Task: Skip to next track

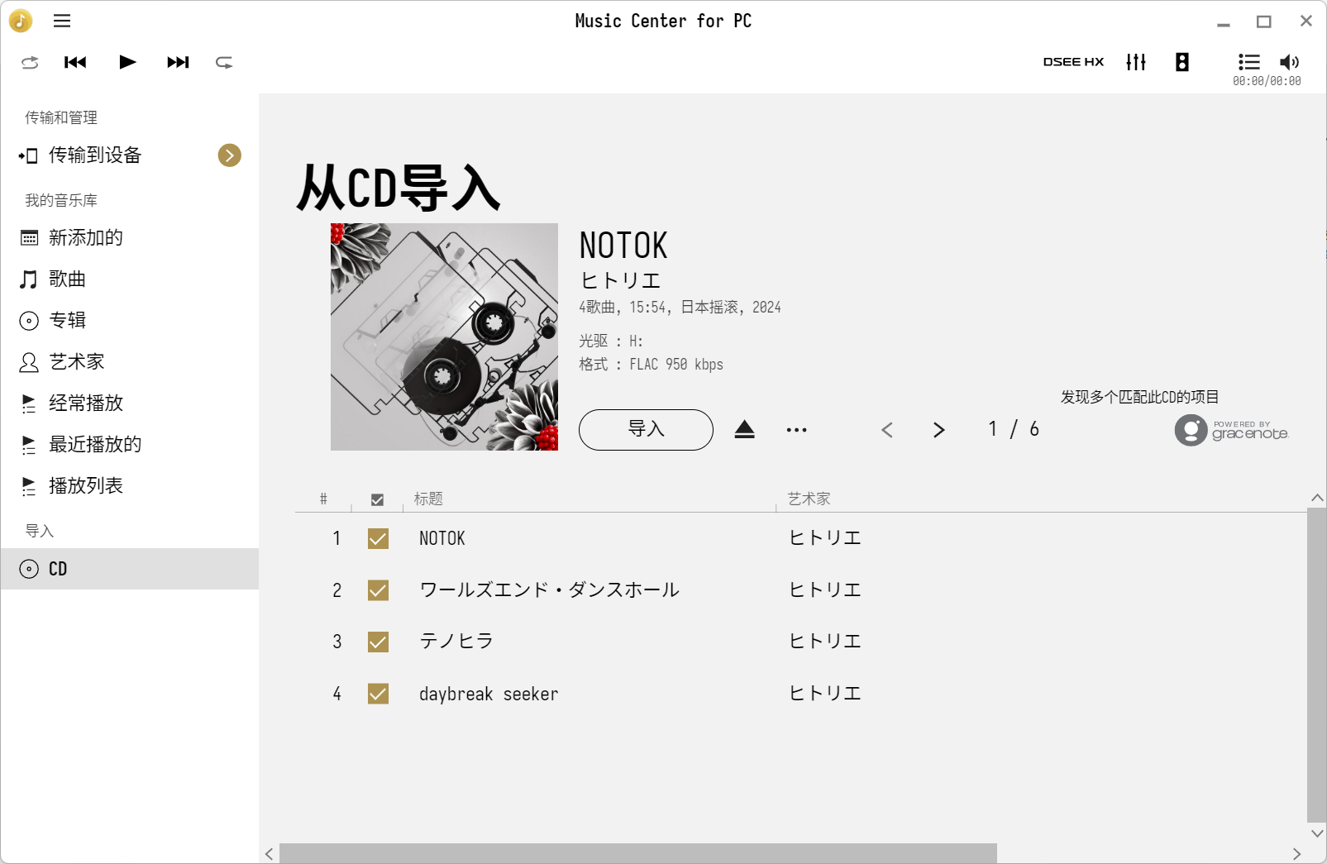Action: 178,62
